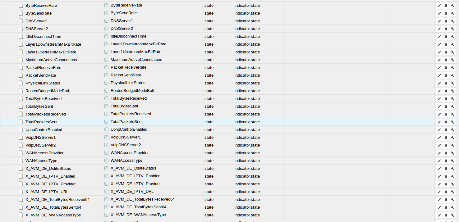The height and width of the screenshot is (222, 459).
Task: Edit the X_AVM_DE_WANAccessType object
Action: tap(439, 215)
